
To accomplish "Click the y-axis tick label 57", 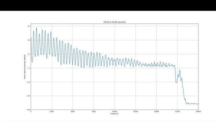I will (x=29, y=26).
